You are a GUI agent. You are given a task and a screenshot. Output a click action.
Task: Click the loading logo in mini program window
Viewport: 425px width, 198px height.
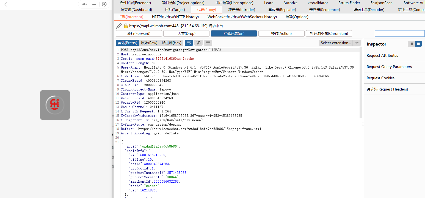(55, 105)
